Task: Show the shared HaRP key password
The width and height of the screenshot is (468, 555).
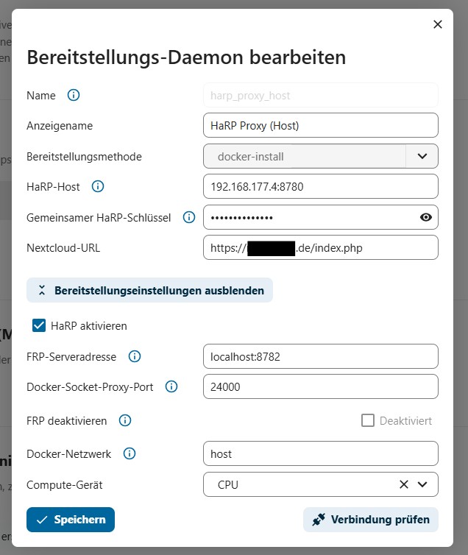Action: 425,217
